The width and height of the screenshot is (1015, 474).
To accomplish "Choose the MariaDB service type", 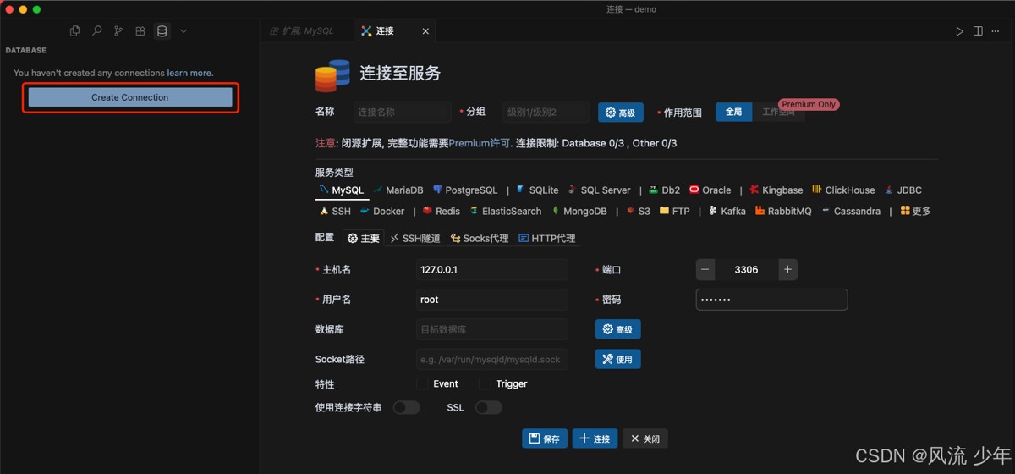I will point(398,190).
